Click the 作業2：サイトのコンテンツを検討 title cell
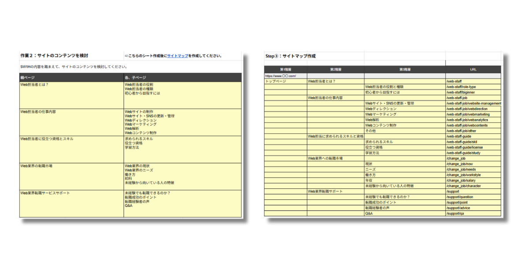The height and width of the screenshot is (278, 529). coord(54,56)
